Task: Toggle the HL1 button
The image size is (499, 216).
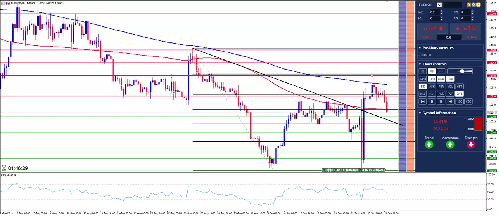Action: click(432, 94)
